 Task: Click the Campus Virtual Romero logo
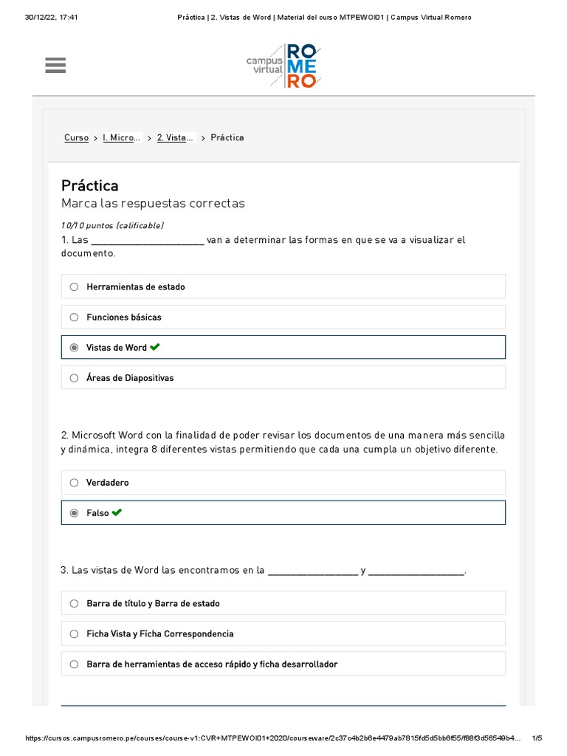283,66
